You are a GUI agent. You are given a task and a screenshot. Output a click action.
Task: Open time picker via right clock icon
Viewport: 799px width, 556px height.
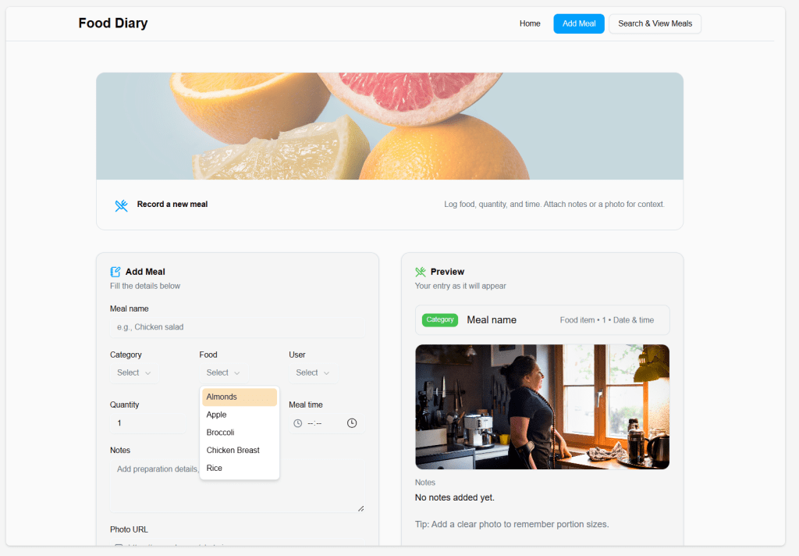coord(352,423)
